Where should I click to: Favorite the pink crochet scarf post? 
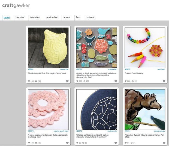67,143
